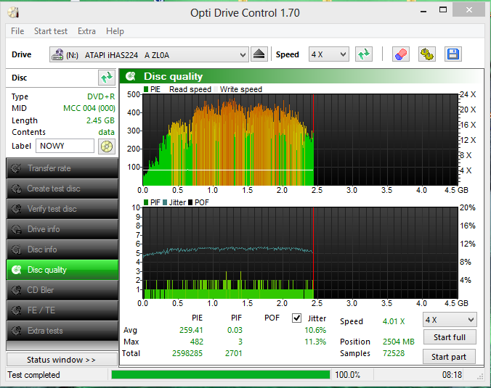
Task: Click the Samples value 72528
Action: 394,353
